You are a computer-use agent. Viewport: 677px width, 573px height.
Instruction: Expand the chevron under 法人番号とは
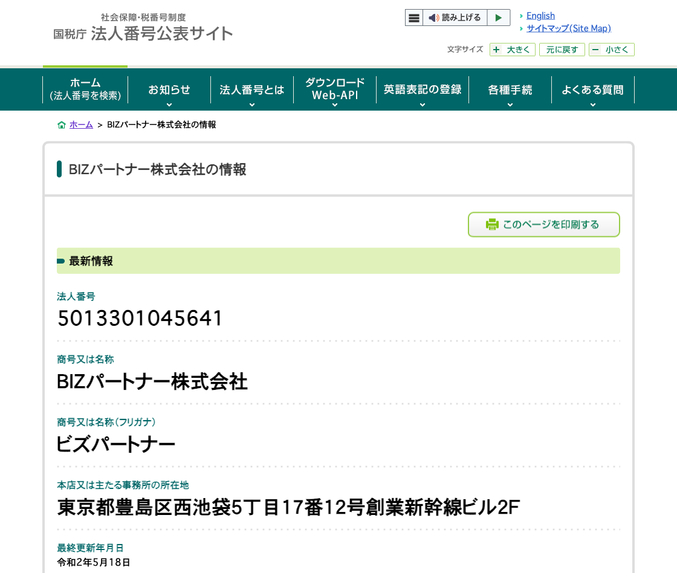251,105
